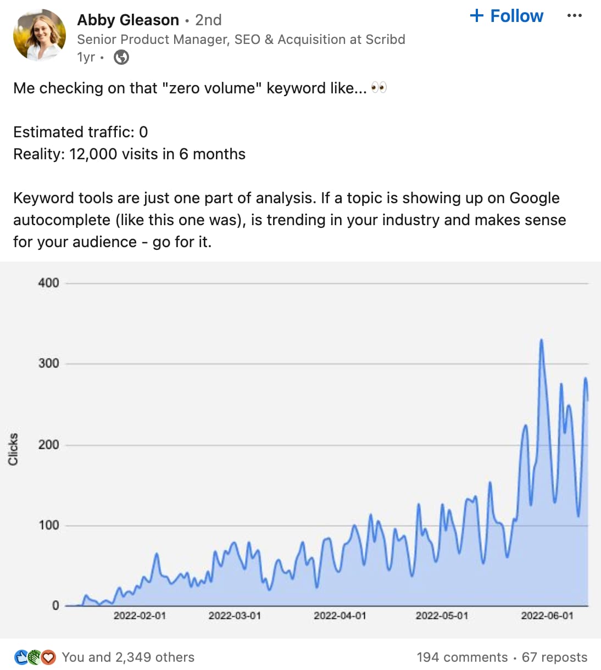Click the red heart love reaction icon
The height and width of the screenshot is (670, 601).
[48, 657]
